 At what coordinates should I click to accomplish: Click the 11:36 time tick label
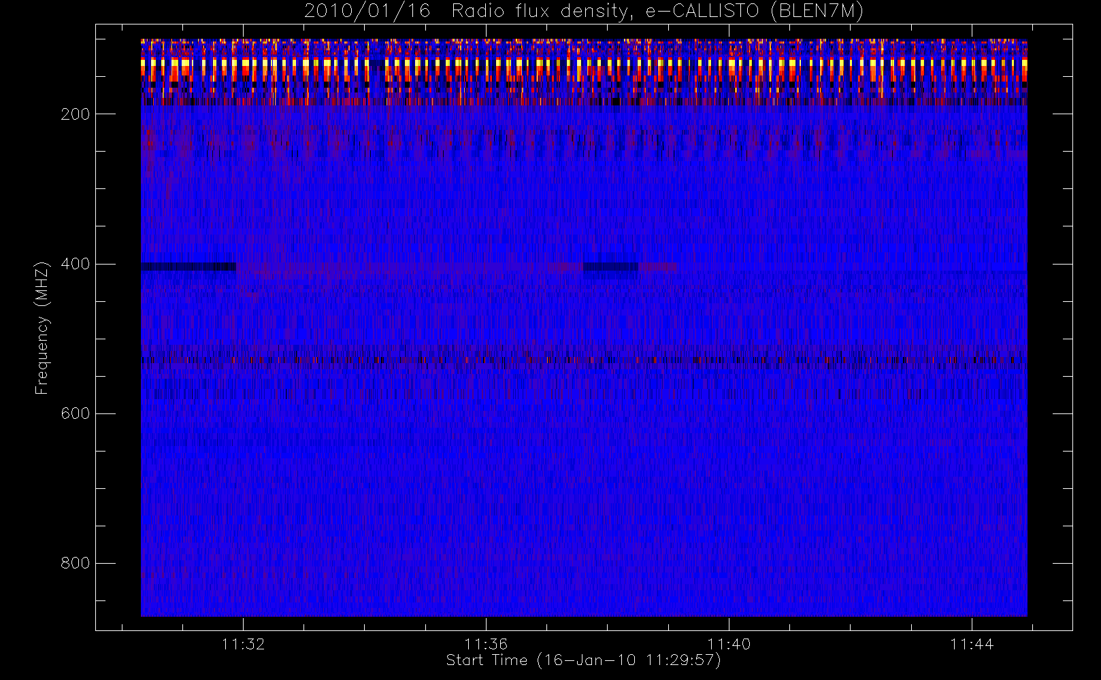(x=486, y=644)
